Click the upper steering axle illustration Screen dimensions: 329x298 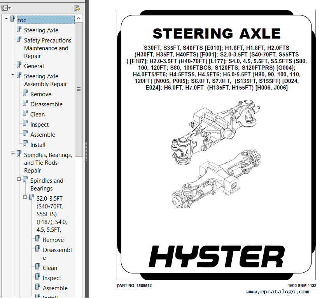[x=216, y=132]
